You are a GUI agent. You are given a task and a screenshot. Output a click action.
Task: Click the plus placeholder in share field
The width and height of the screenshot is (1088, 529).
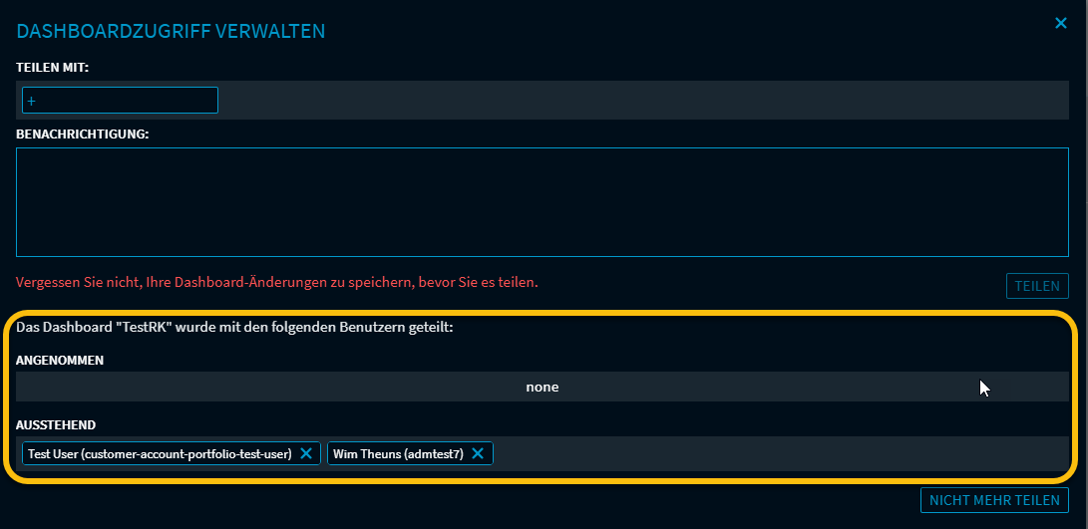31,101
